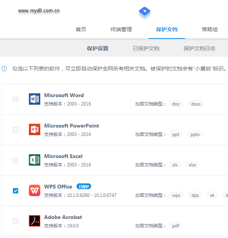Click the Microsoft Word title

(64, 95)
